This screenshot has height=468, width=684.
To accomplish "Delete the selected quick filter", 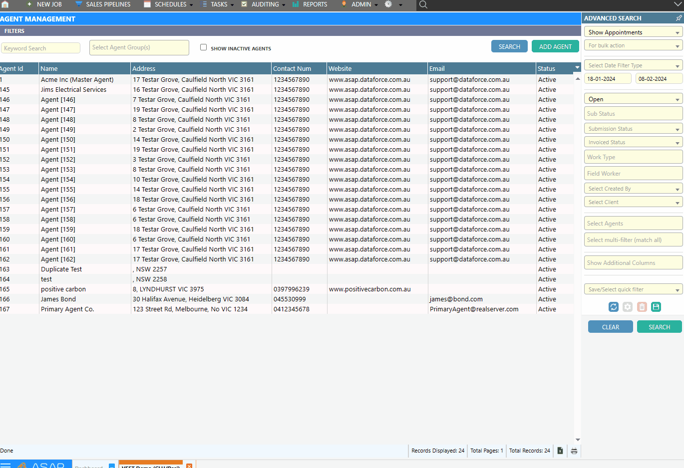I will pos(642,307).
